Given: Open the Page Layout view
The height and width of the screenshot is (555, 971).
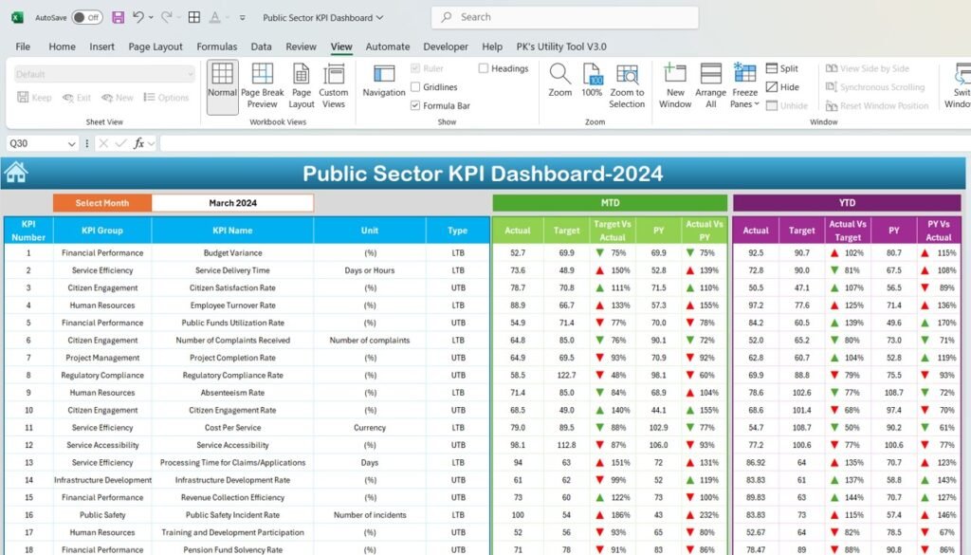Looking at the screenshot, I should pos(301,86).
